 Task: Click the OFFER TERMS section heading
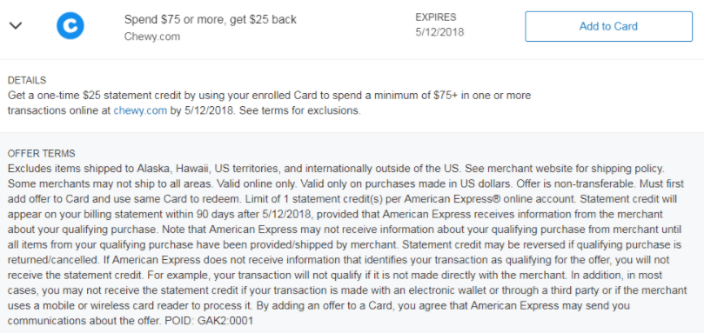point(41,154)
